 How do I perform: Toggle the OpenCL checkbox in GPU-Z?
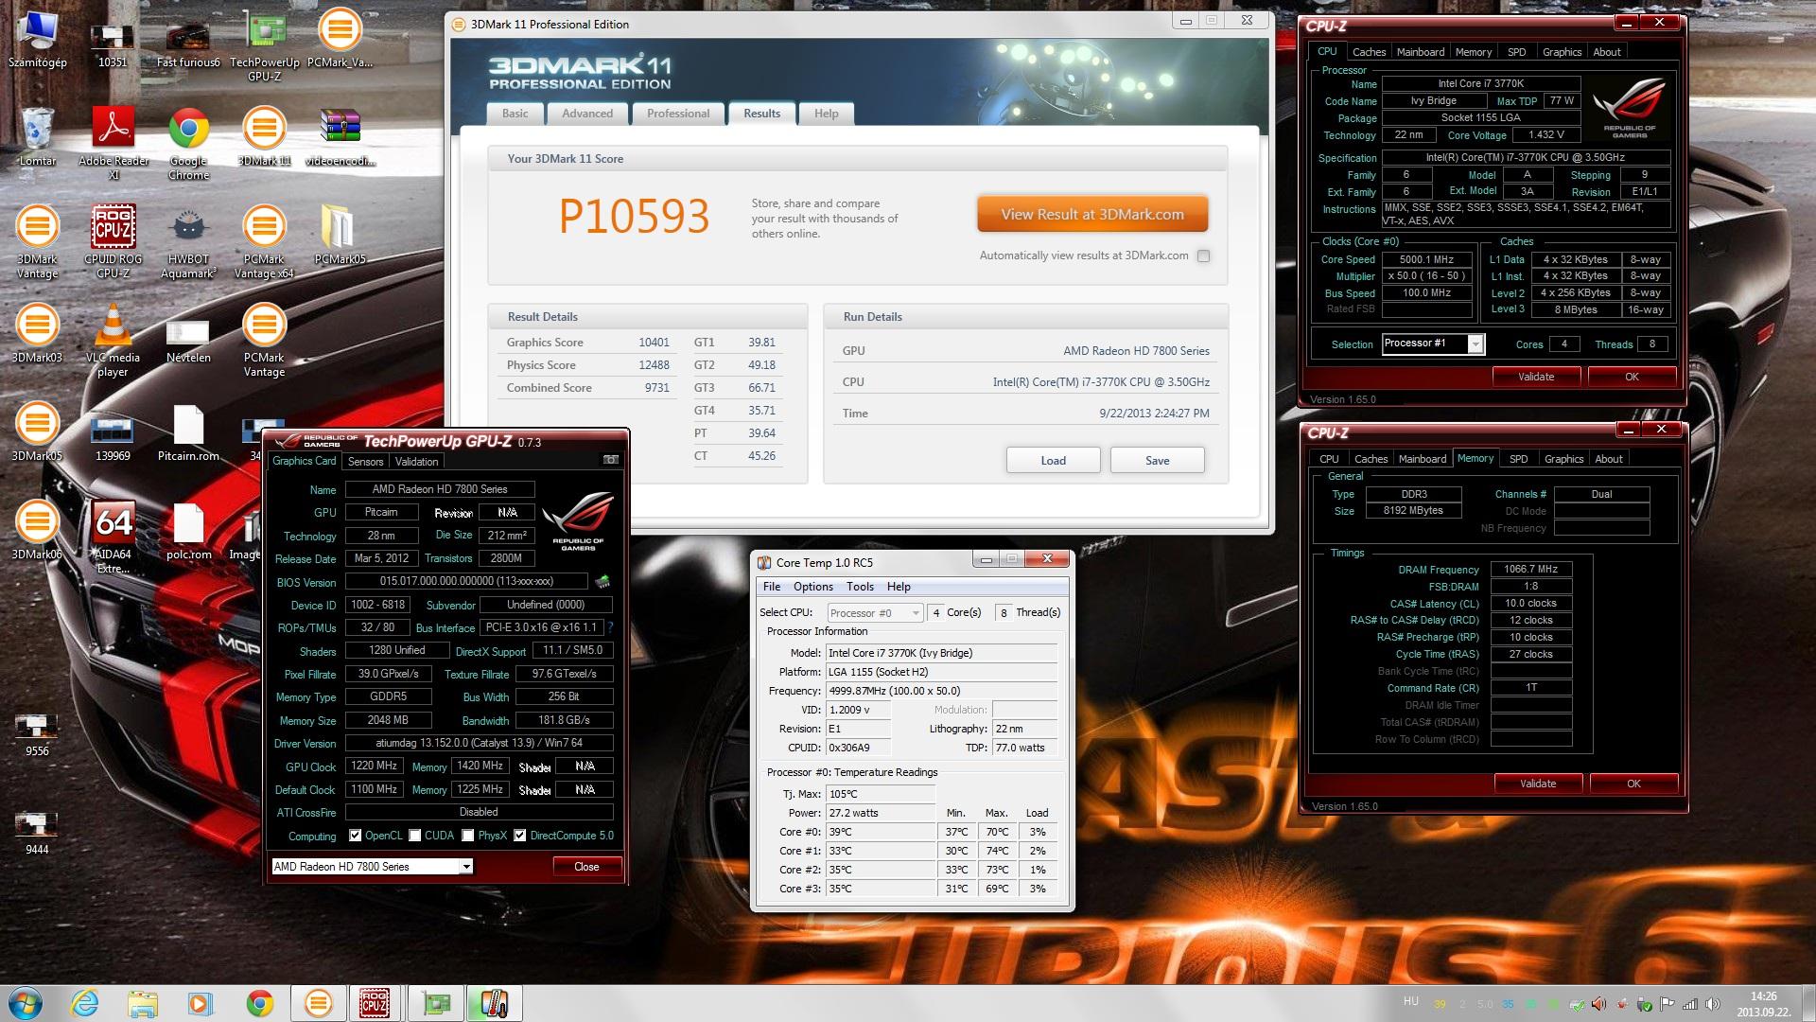pos(356,836)
